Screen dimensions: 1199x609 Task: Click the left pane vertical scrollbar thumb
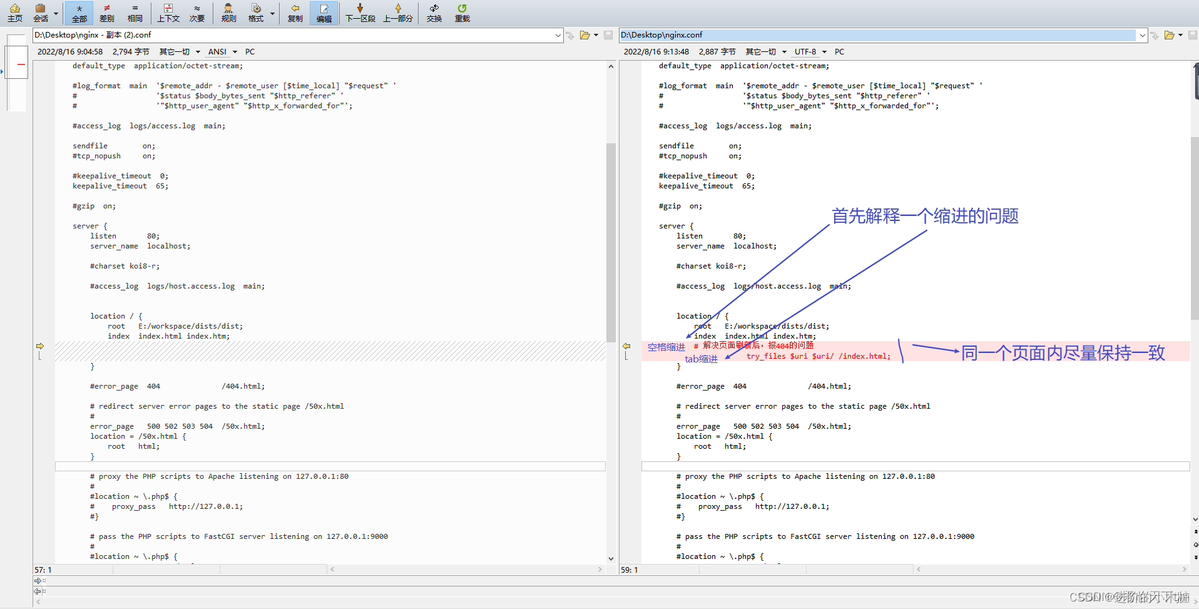(611, 242)
